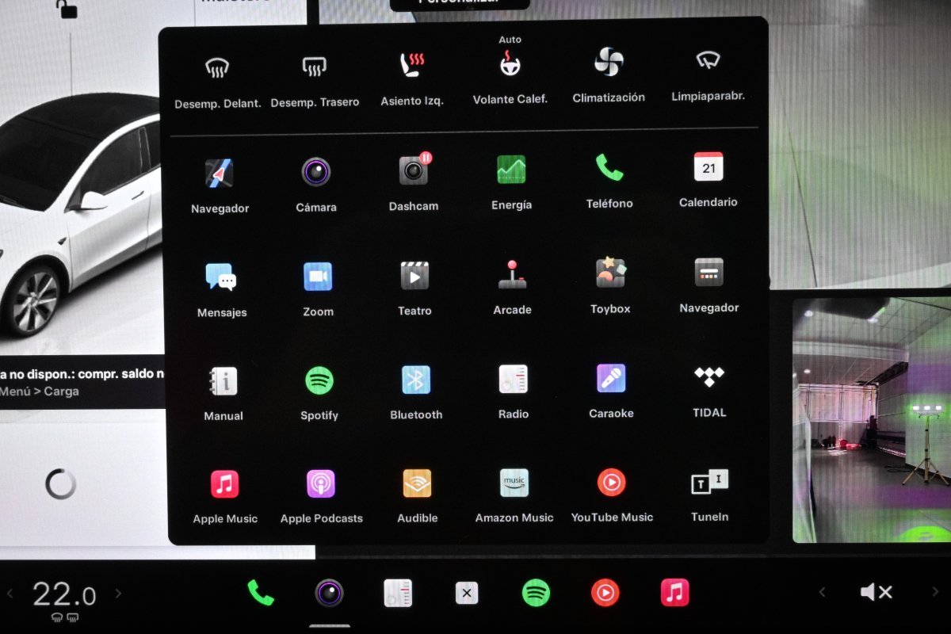Viewport: 951px width, 634px height.
Task: Open Spotify from the bottom dock
Action: click(537, 592)
